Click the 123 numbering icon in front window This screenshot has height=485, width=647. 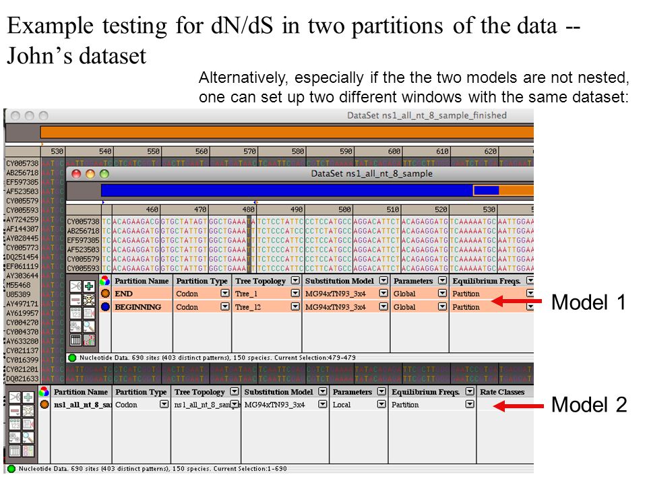[x=75, y=313]
